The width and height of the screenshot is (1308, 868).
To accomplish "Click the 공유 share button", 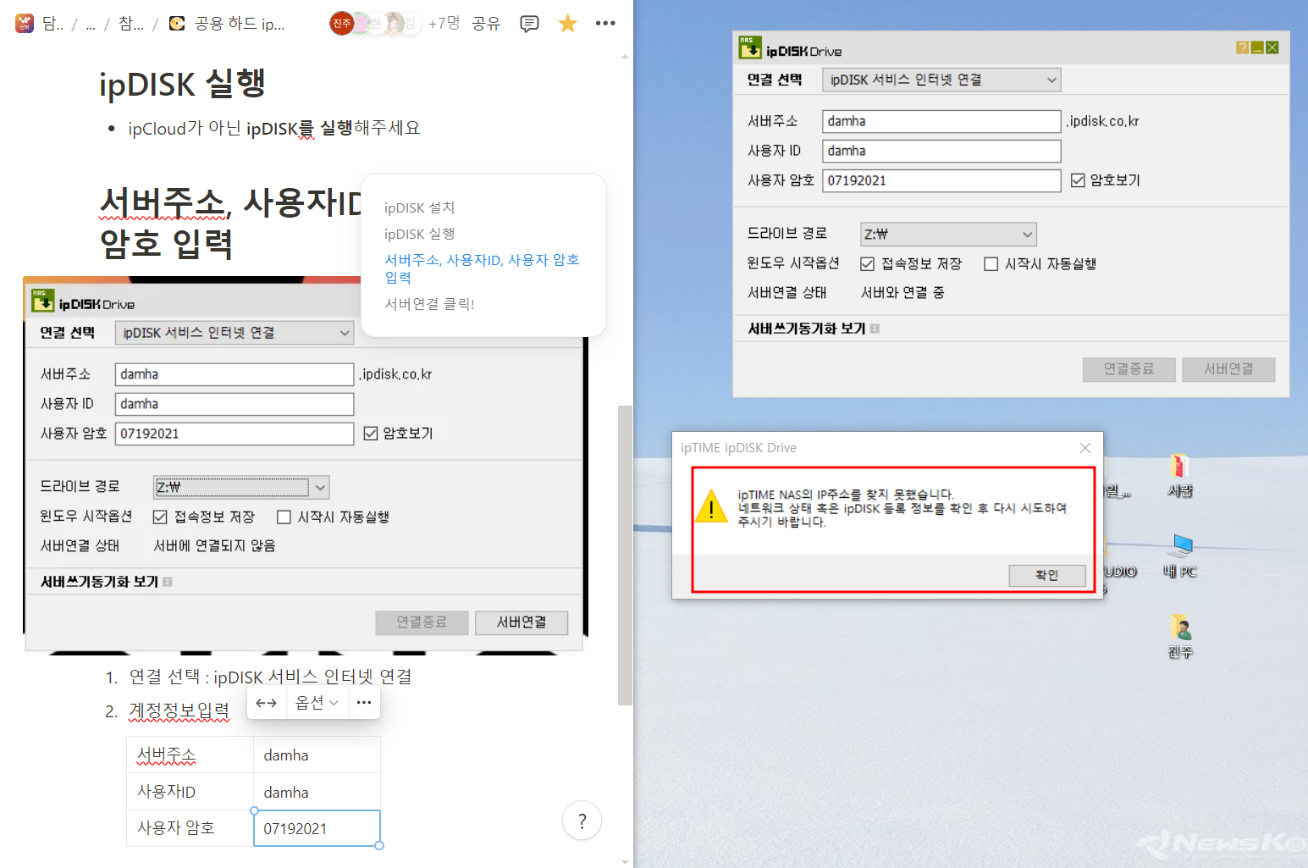I will pos(486,24).
